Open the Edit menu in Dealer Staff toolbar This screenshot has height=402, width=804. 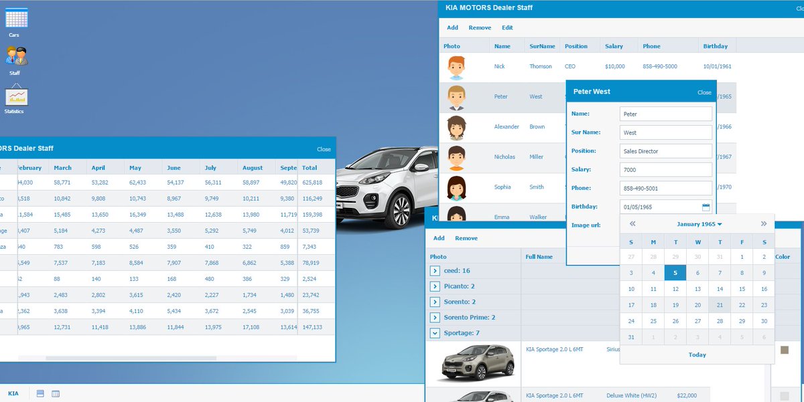click(x=507, y=27)
